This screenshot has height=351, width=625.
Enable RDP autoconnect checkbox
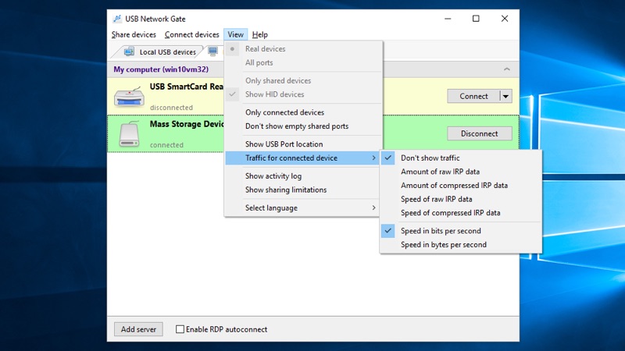pyautogui.click(x=180, y=329)
